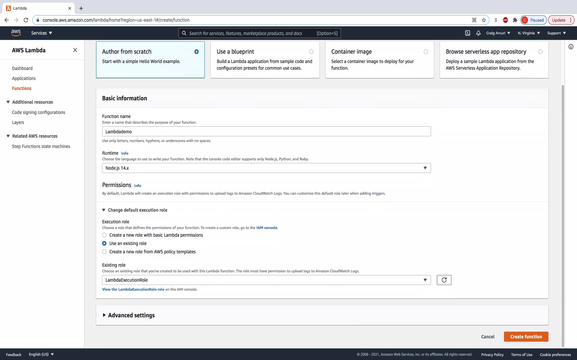Click Info link next to Runtime
The height and width of the screenshot is (360, 577).
click(125, 153)
